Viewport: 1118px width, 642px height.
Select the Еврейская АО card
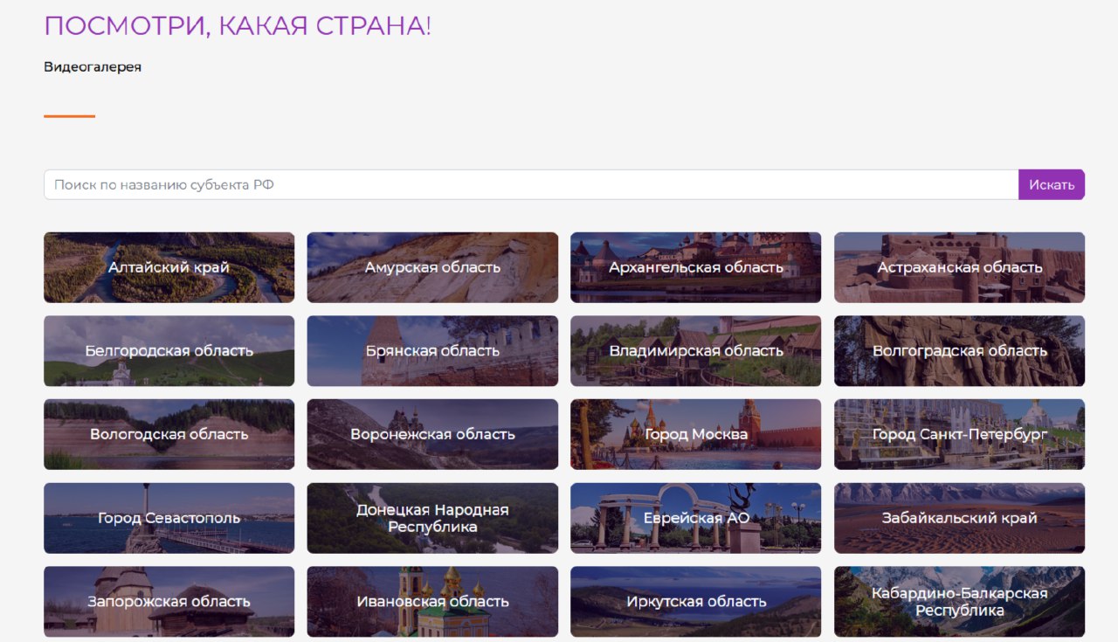pyautogui.click(x=696, y=518)
